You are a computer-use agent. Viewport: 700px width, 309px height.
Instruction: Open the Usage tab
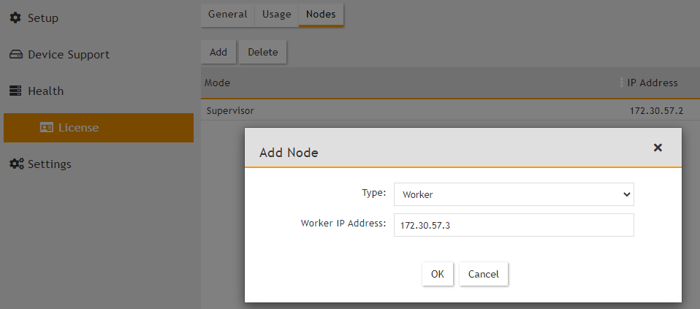[276, 15]
